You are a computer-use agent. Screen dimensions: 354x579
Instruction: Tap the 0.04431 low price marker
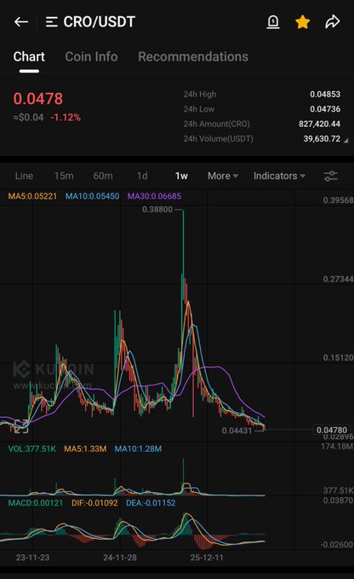[x=237, y=431]
